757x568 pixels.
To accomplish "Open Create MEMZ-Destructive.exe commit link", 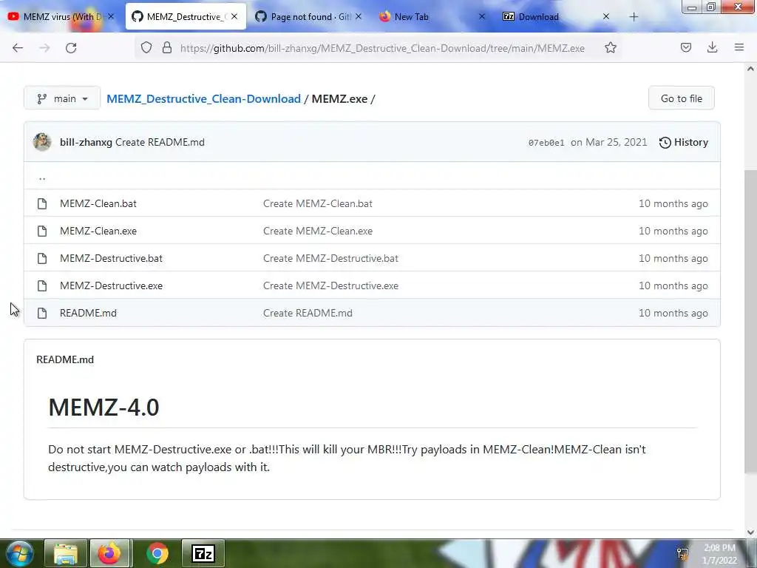I will [330, 285].
